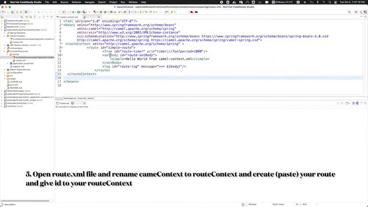
Task: Expand the Maven Dependencies node
Action: coord(5,70)
